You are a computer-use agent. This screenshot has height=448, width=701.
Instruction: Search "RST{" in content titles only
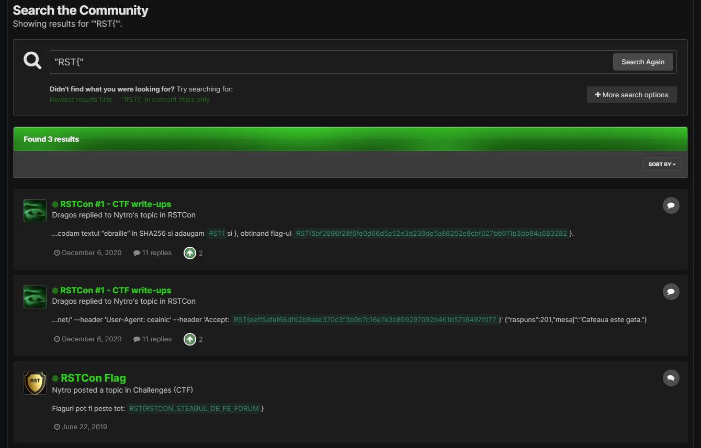tap(165, 100)
